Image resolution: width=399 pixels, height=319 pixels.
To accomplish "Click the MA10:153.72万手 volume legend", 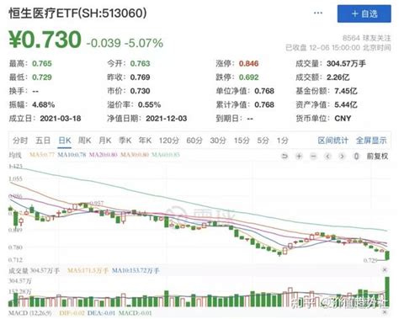I will click(x=136, y=270).
